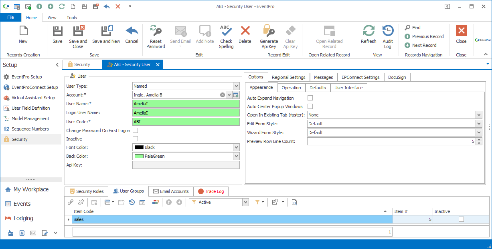Image resolution: width=492 pixels, height=249 pixels.
Task: Go to Previous Record
Action: point(424,36)
